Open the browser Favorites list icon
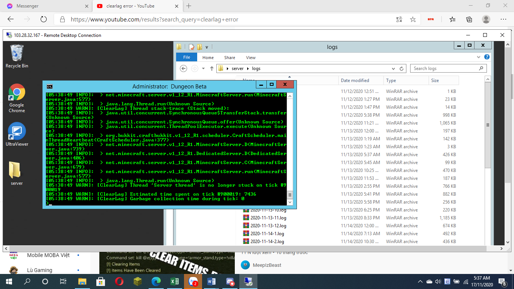 click(452, 19)
